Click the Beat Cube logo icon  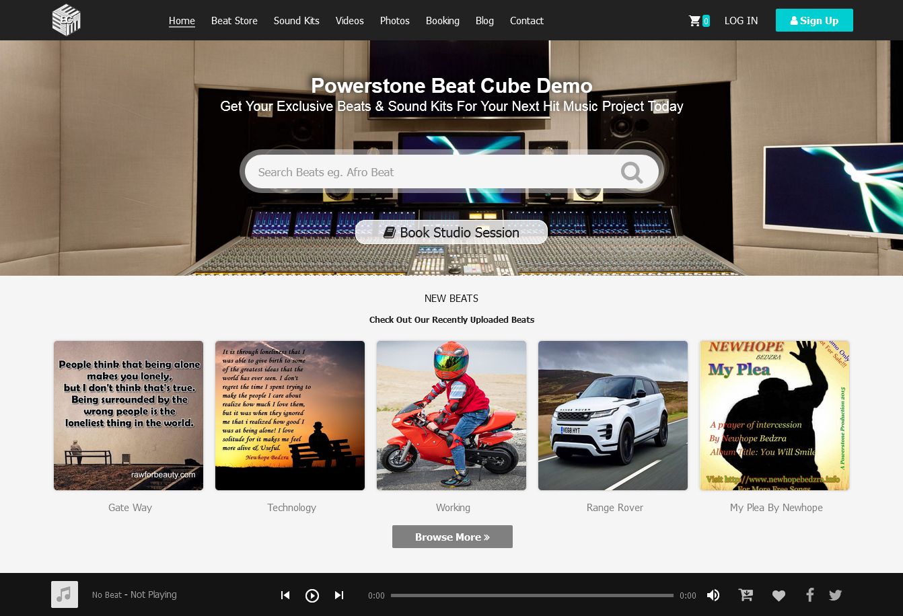[x=66, y=20]
